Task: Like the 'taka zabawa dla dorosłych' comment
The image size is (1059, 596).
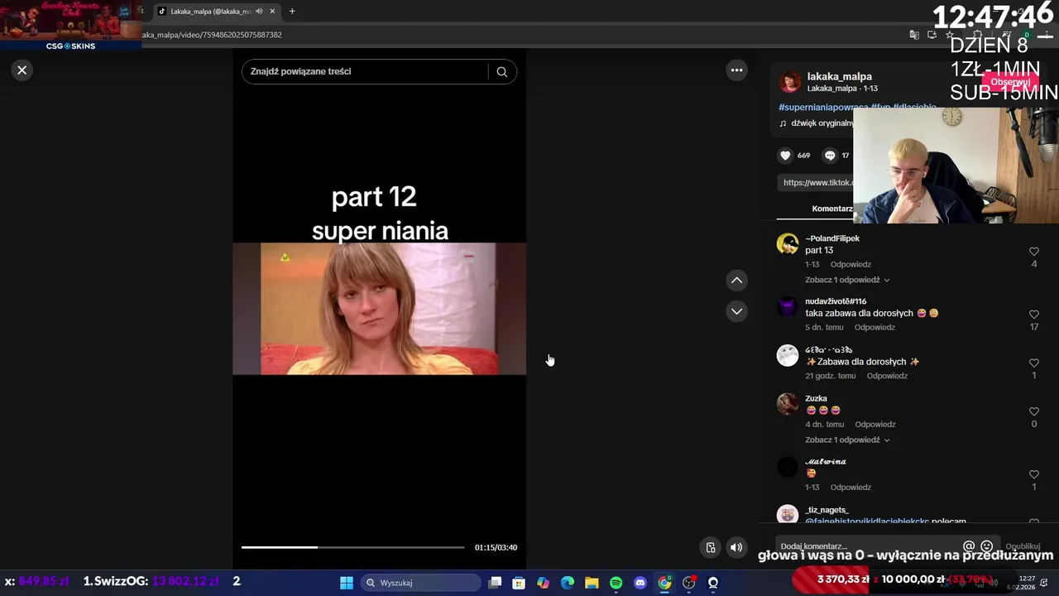Action: 1034,315
